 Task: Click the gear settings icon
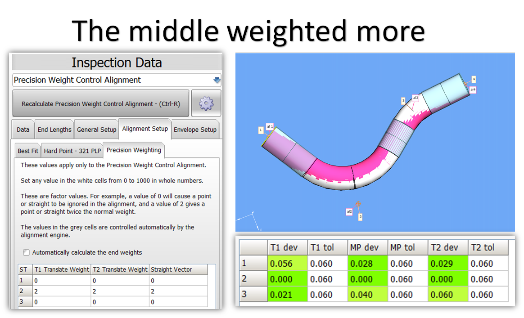(x=206, y=103)
